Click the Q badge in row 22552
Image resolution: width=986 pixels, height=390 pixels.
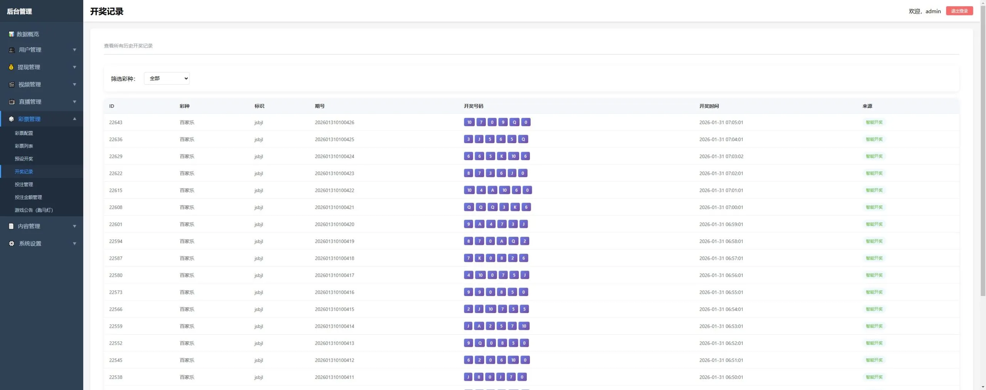480,343
